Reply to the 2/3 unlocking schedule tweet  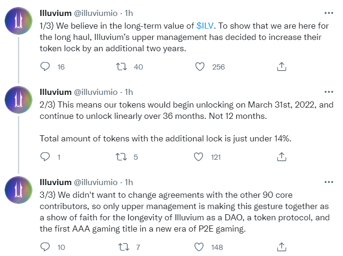pyautogui.click(x=45, y=157)
